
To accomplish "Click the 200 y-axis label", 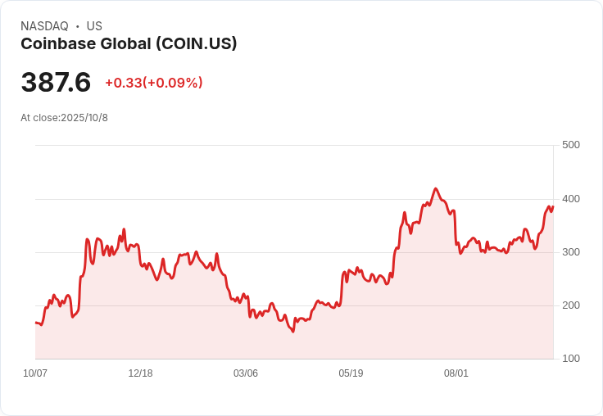I will [x=571, y=305].
